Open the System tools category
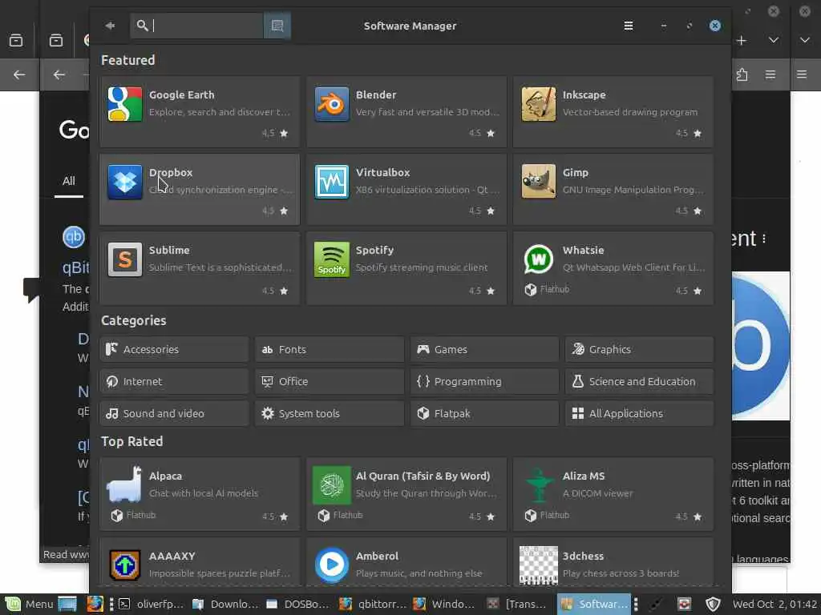The image size is (821, 615). [330, 413]
